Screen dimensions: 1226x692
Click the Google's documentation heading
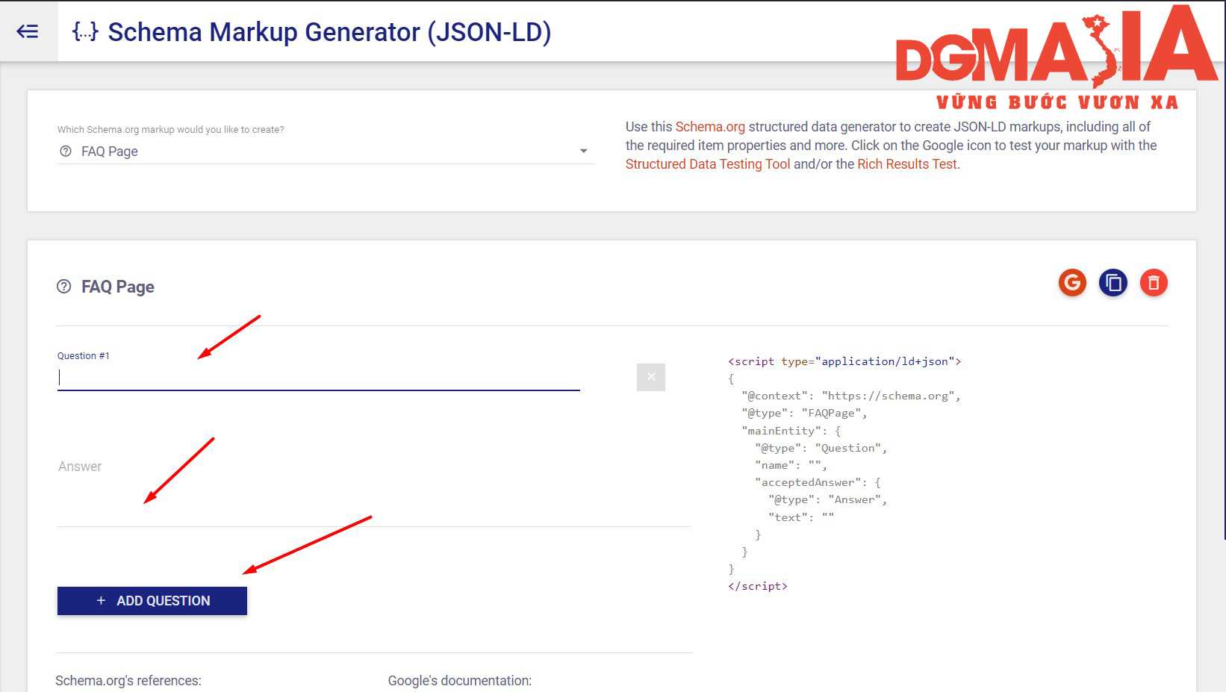(x=460, y=681)
